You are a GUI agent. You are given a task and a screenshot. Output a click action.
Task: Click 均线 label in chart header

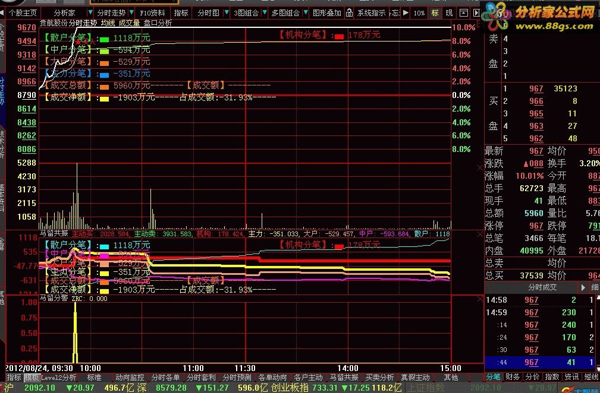tap(108, 23)
